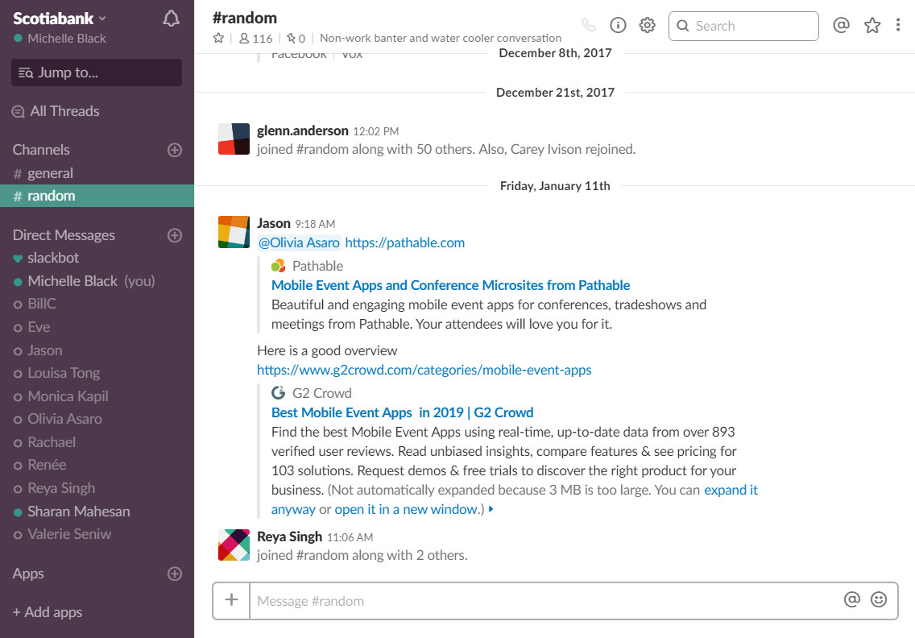This screenshot has height=638, width=915.
Task: Click the expand it anyway link
Action: click(731, 491)
